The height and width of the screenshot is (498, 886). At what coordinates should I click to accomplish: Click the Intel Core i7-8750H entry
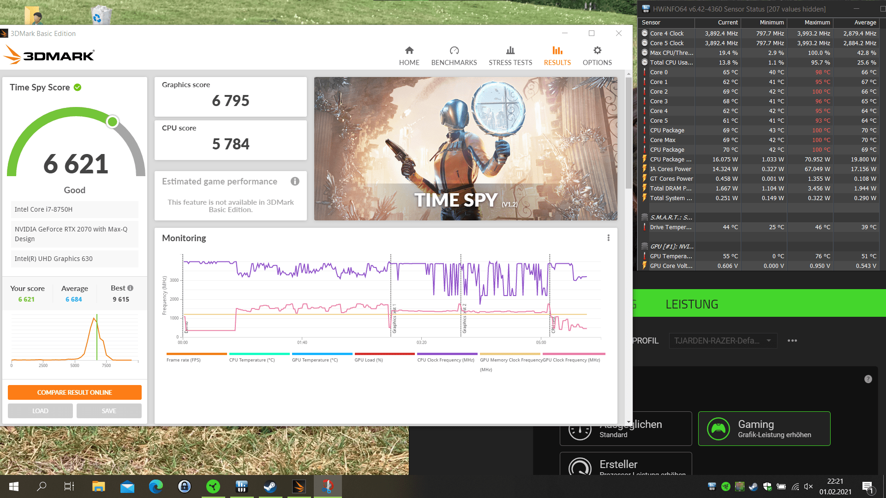point(75,209)
